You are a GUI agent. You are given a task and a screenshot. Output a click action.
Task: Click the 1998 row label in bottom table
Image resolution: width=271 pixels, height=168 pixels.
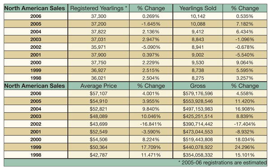click(36, 155)
